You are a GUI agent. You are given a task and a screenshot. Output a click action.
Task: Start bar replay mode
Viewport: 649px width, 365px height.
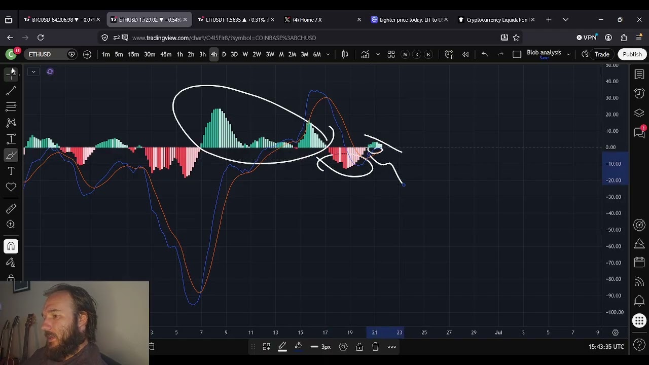click(465, 54)
